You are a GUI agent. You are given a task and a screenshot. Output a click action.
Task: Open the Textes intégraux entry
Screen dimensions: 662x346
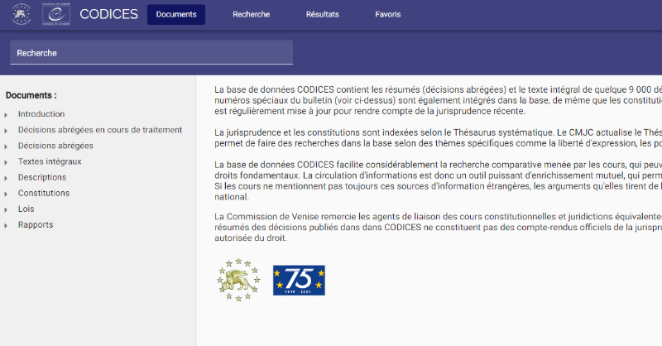[50, 161]
